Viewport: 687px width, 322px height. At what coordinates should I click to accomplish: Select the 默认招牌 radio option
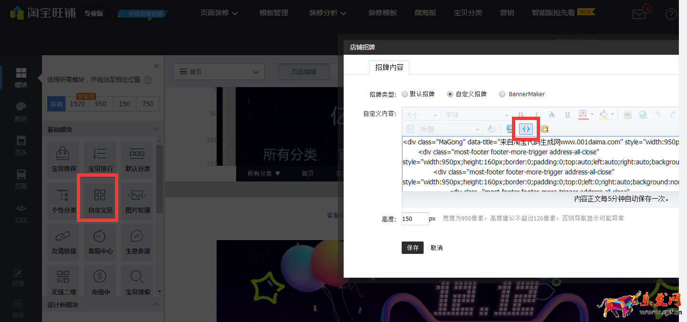[405, 94]
